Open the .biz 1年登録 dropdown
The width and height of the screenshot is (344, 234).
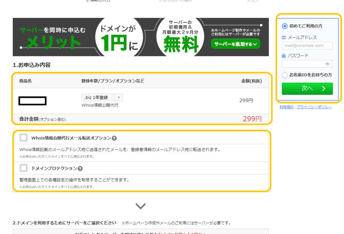click(x=102, y=97)
